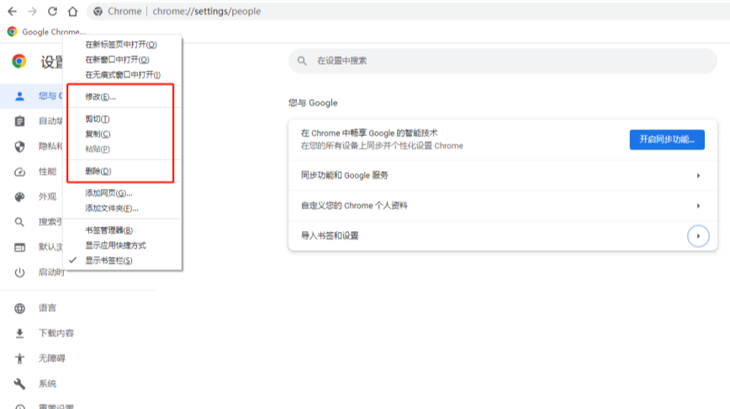Open 书签管理器(B) from context menu
This screenshot has width=730, height=409.
tap(122, 230)
